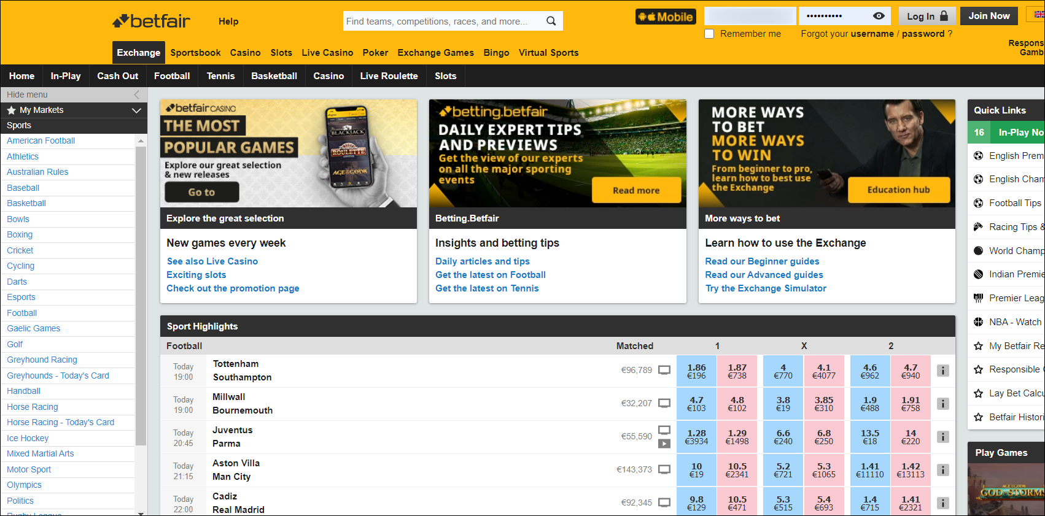Viewport: 1045px width, 516px height.
Task: Click info icon for Juventus v Parma
Action: (x=943, y=437)
